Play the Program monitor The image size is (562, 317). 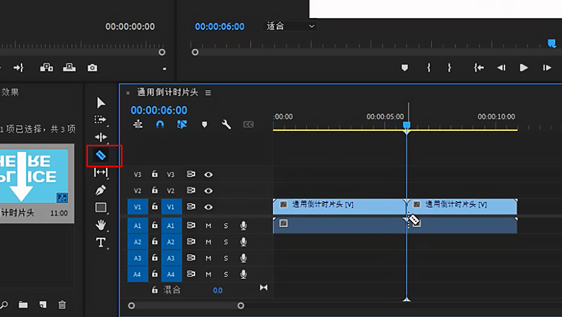[x=524, y=68]
